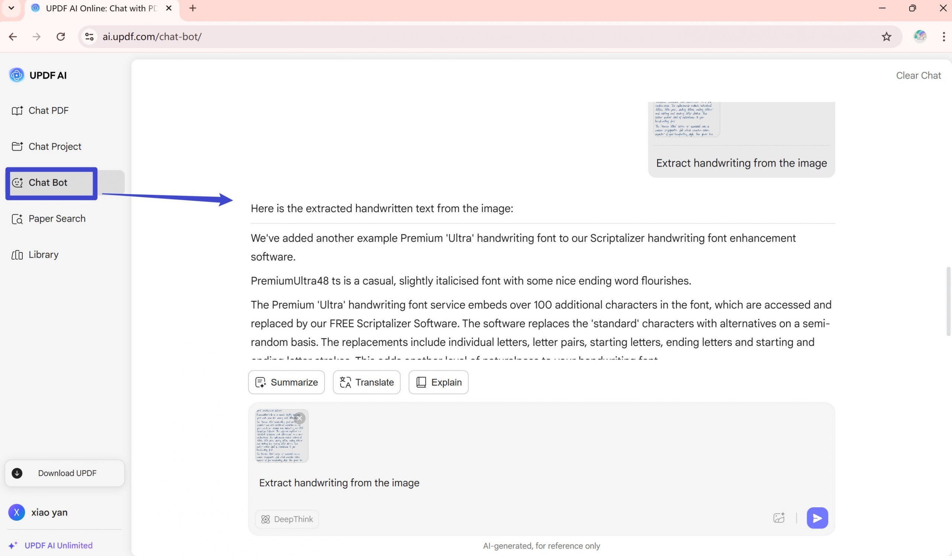Click 'Here is the extracted handwritten text' line

pyautogui.click(x=382, y=208)
